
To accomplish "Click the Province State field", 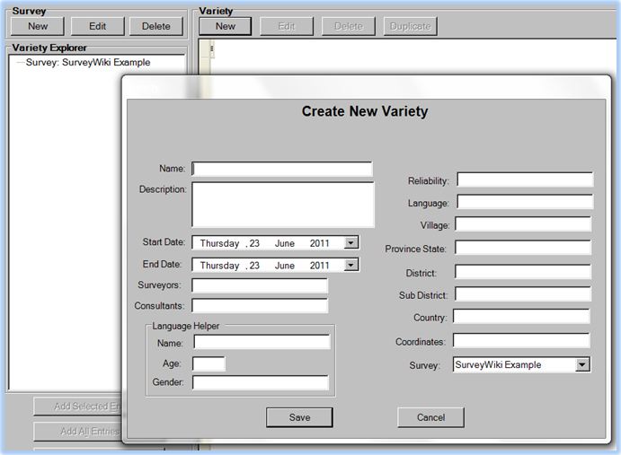I will pos(523,248).
